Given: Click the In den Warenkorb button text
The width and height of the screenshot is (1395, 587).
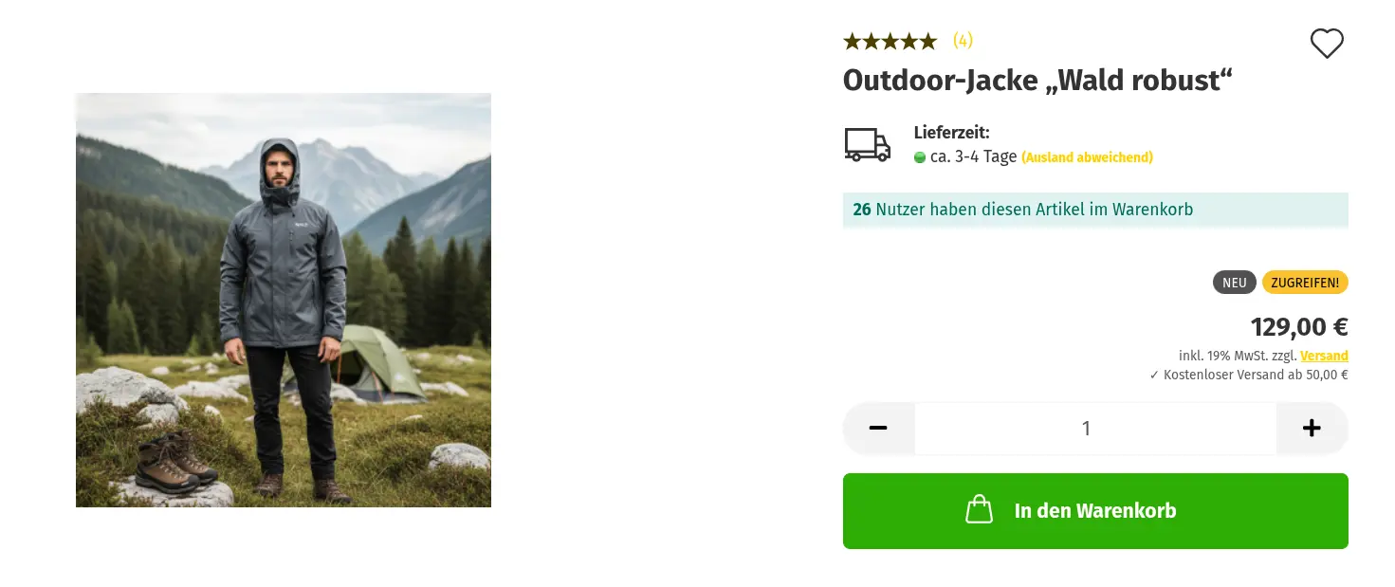Looking at the screenshot, I should 1095,510.
